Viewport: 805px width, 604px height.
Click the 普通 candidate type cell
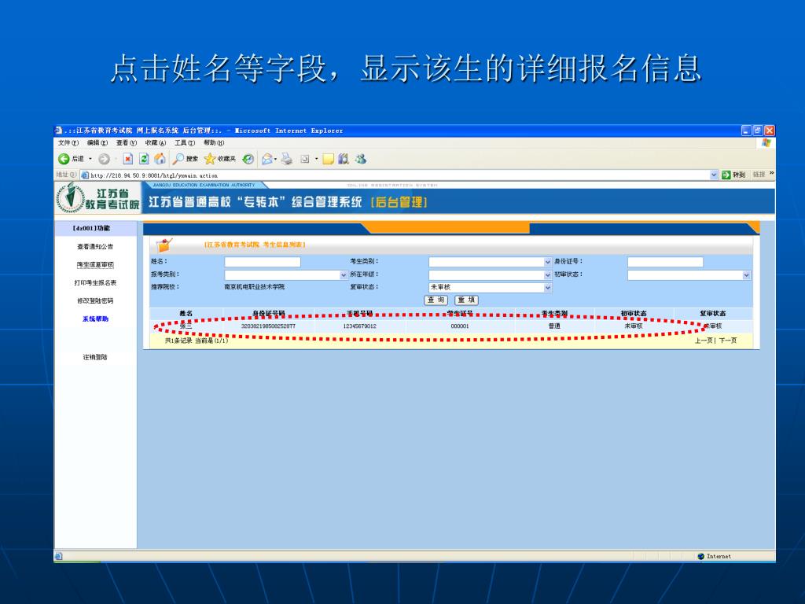pos(554,326)
